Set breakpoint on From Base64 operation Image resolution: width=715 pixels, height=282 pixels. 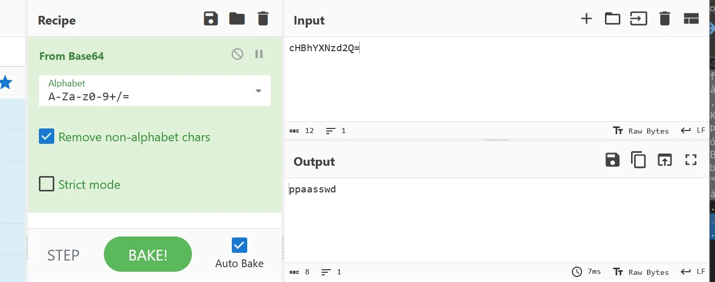(259, 54)
